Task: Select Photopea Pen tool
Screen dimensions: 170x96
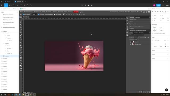Action: point(21,53)
